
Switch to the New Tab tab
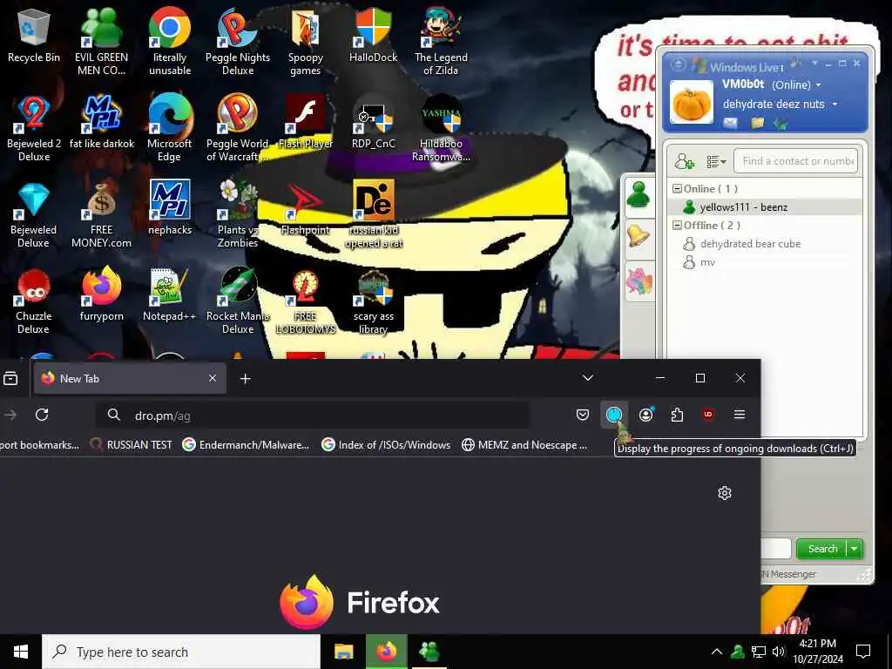click(130, 378)
